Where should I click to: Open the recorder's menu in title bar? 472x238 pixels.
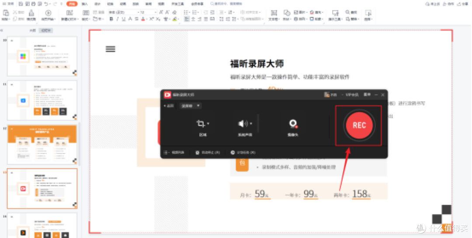click(x=367, y=95)
